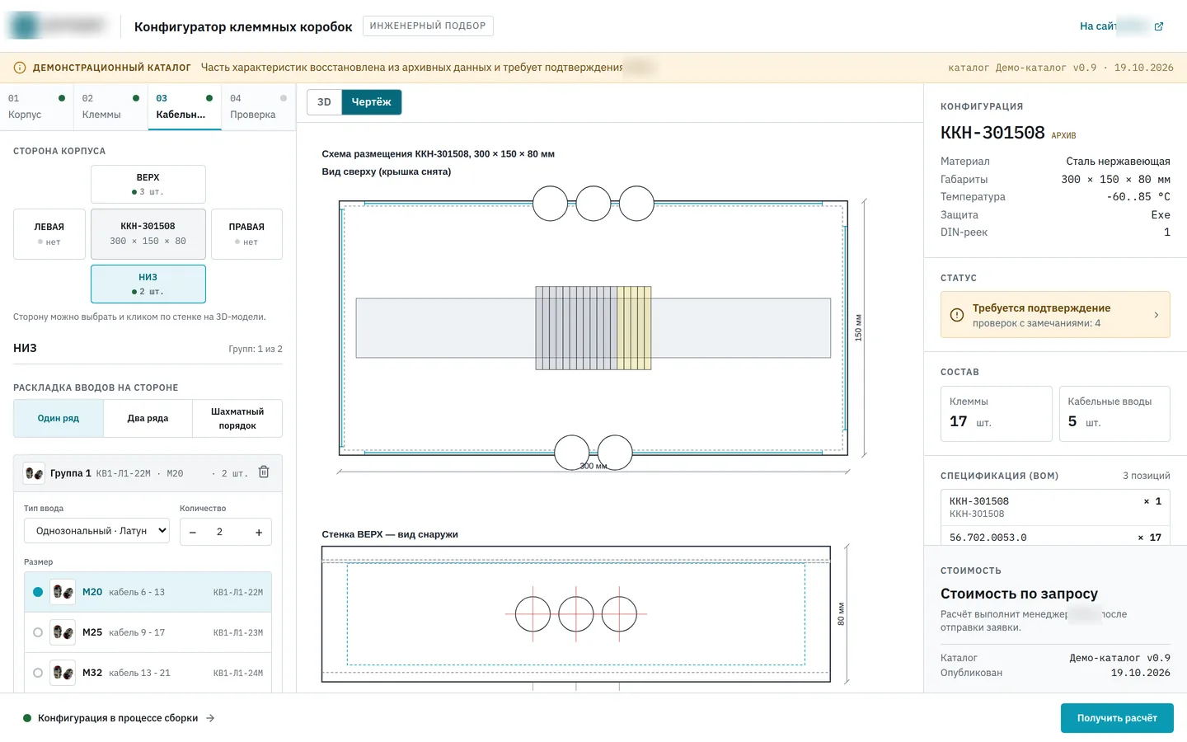Click the ККН-301508 BOM specification row
The image size is (1187, 742).
pyautogui.click(x=1055, y=507)
